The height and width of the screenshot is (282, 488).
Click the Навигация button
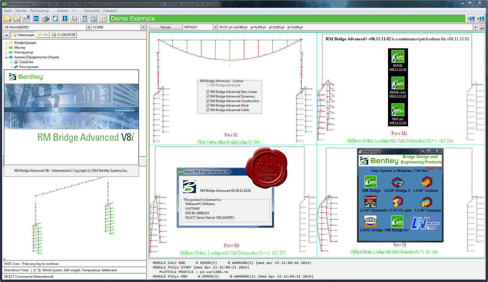(x=23, y=35)
